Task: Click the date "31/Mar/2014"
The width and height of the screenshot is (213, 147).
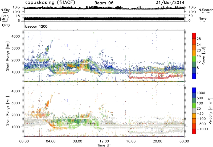Action: [x=170, y=3]
